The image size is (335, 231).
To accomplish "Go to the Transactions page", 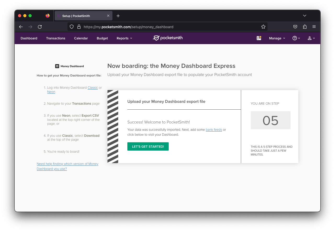I will pyautogui.click(x=55, y=38).
